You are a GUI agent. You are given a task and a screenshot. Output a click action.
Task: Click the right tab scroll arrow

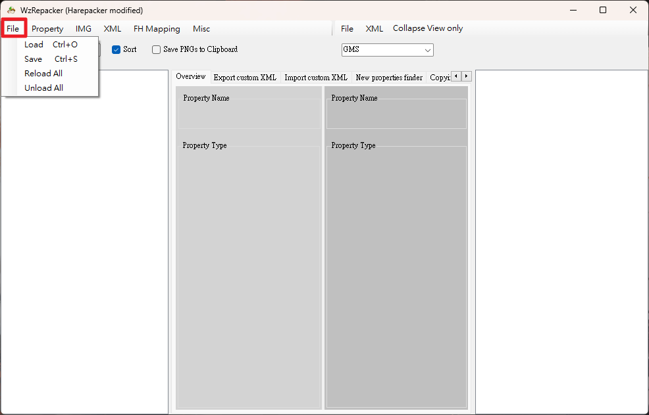pos(467,76)
